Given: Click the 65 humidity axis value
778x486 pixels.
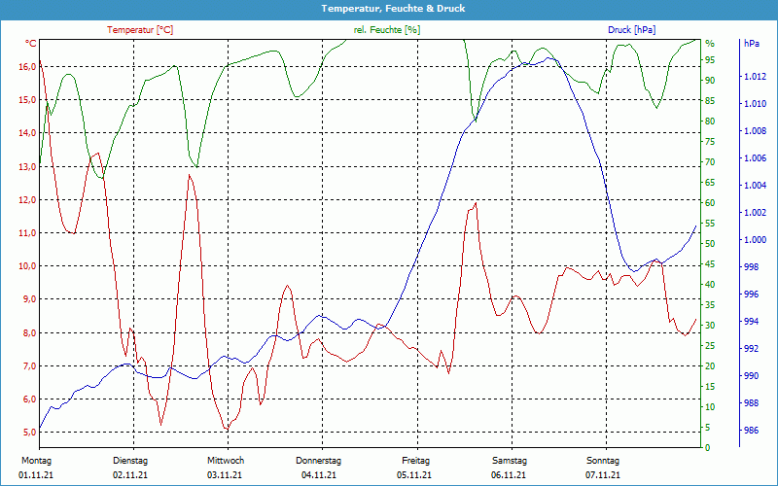Looking at the screenshot, I should tap(710, 183).
